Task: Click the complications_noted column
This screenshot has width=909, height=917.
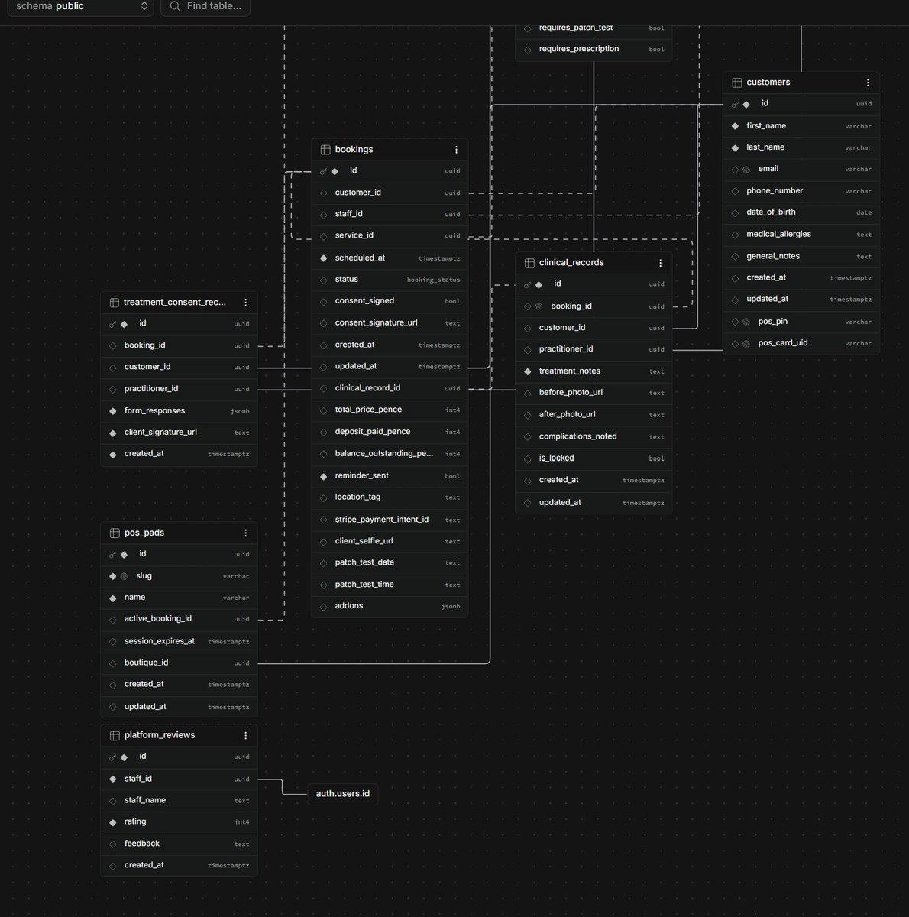Action: click(594, 436)
